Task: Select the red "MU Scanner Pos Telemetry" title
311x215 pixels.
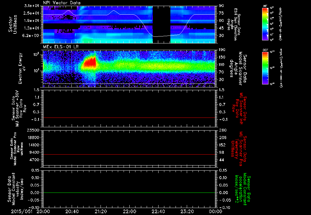Action: (x=239, y=149)
